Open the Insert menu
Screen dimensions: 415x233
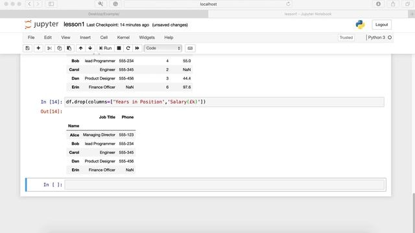click(x=85, y=38)
